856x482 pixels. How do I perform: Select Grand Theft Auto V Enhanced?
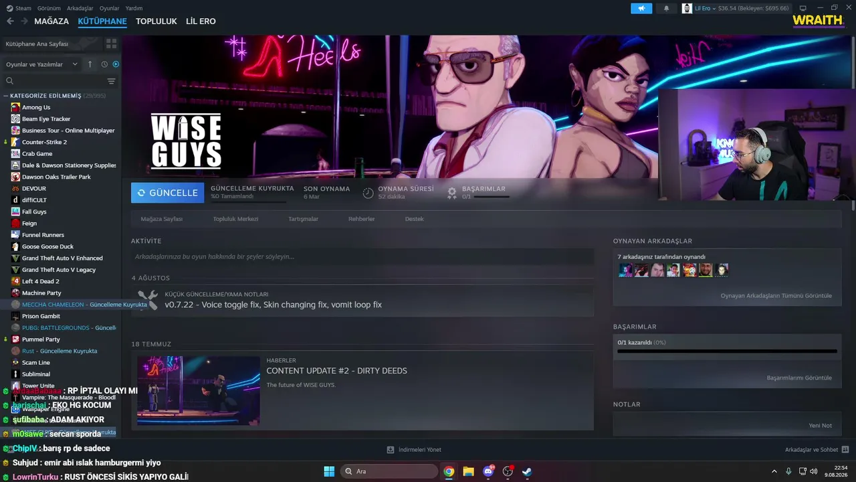[x=62, y=258]
